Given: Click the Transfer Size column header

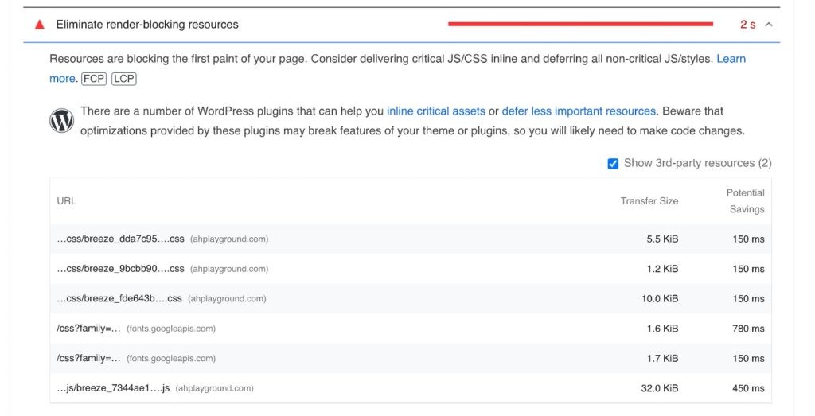Looking at the screenshot, I should click(x=649, y=201).
